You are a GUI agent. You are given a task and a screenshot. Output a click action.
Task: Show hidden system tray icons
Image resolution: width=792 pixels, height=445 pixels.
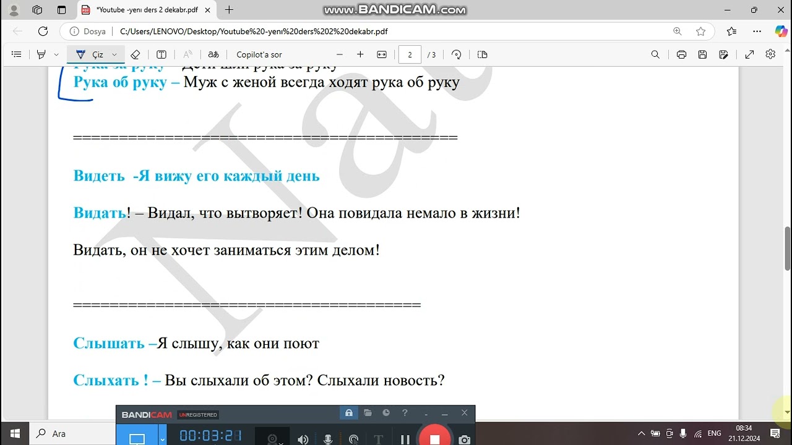pos(641,434)
